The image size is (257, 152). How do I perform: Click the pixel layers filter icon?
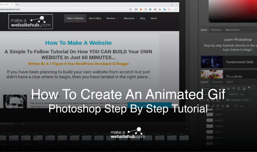point(223,89)
